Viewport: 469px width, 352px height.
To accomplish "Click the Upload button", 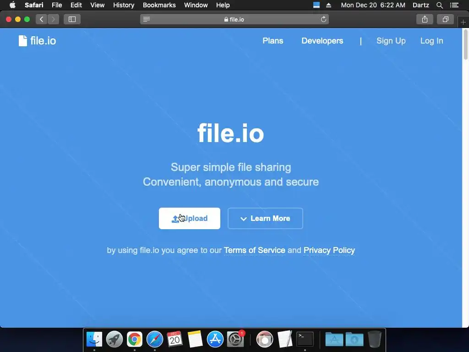I will click(189, 218).
